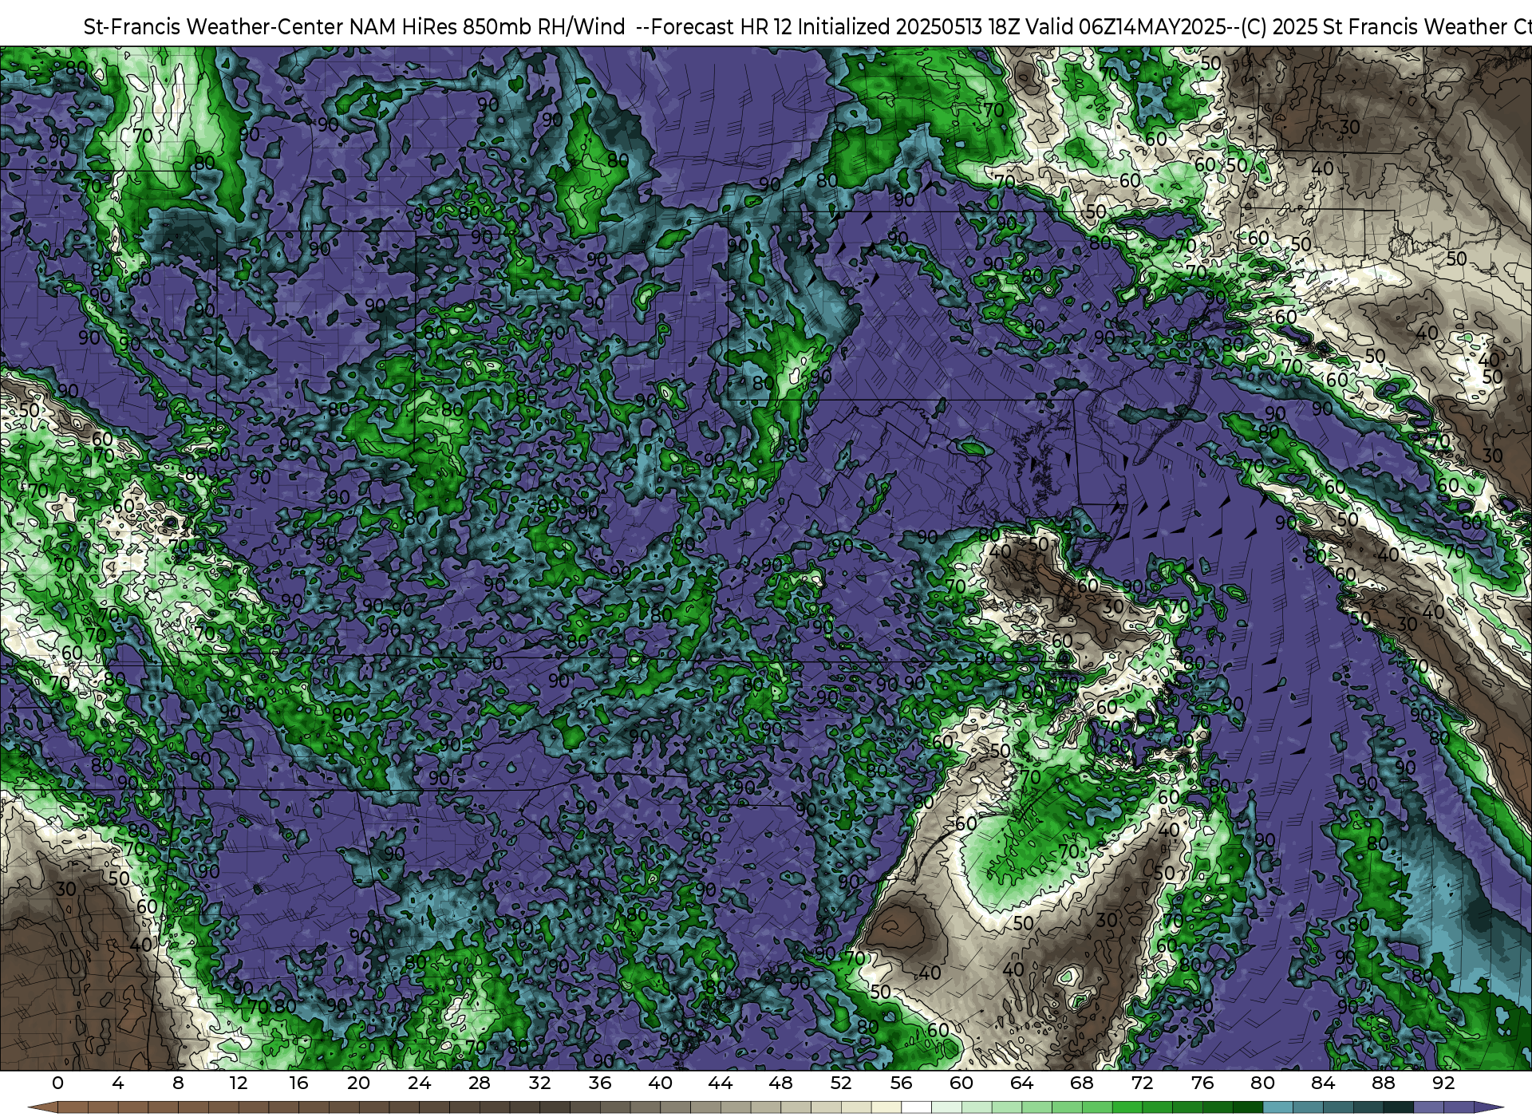Pick the light teal segment beside 80

(1277, 1108)
